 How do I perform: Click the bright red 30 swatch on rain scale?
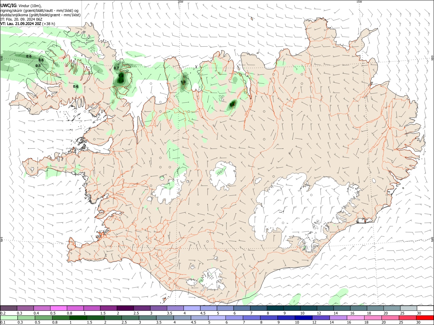point(425,318)
